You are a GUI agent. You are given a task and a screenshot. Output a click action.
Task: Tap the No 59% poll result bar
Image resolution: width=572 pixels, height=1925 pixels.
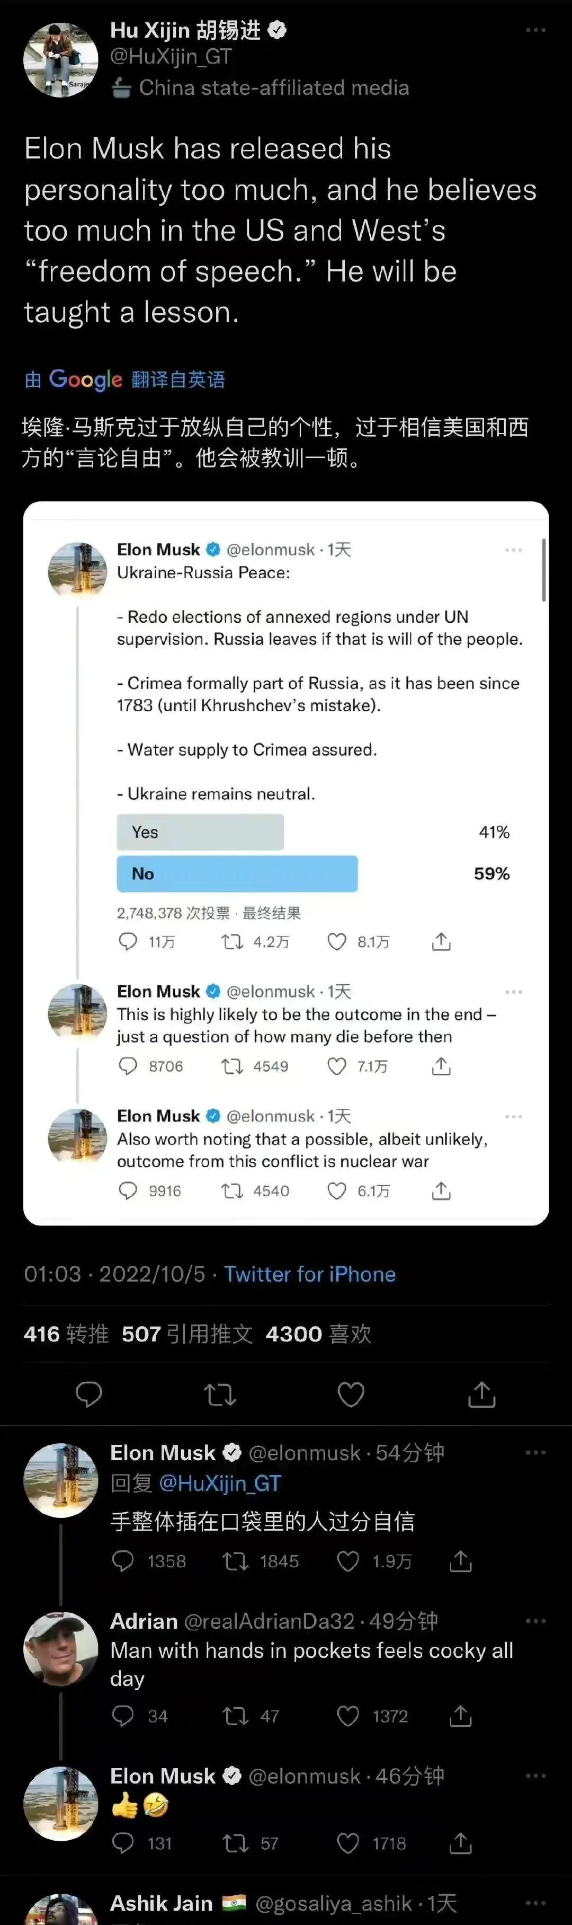(x=237, y=873)
